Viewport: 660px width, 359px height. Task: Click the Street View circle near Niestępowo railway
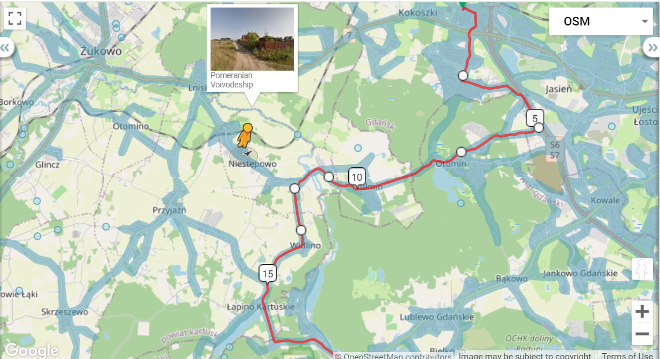click(x=297, y=134)
